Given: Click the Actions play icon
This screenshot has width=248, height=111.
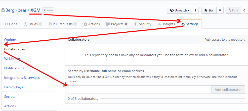Looking at the screenshot, I should [x=86, y=24].
